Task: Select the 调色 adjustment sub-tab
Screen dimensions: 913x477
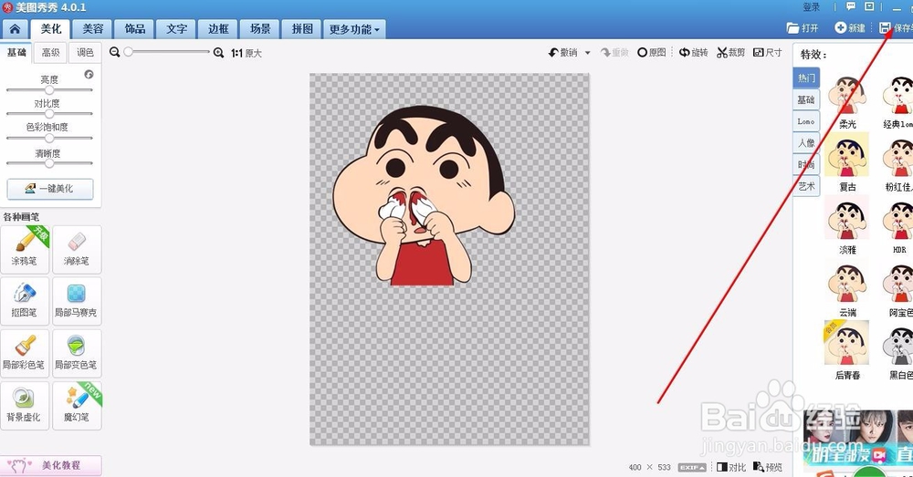Action: [85, 52]
